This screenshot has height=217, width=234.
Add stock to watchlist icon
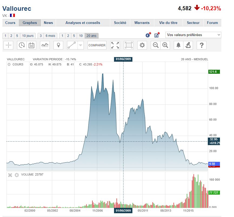tap(157, 35)
